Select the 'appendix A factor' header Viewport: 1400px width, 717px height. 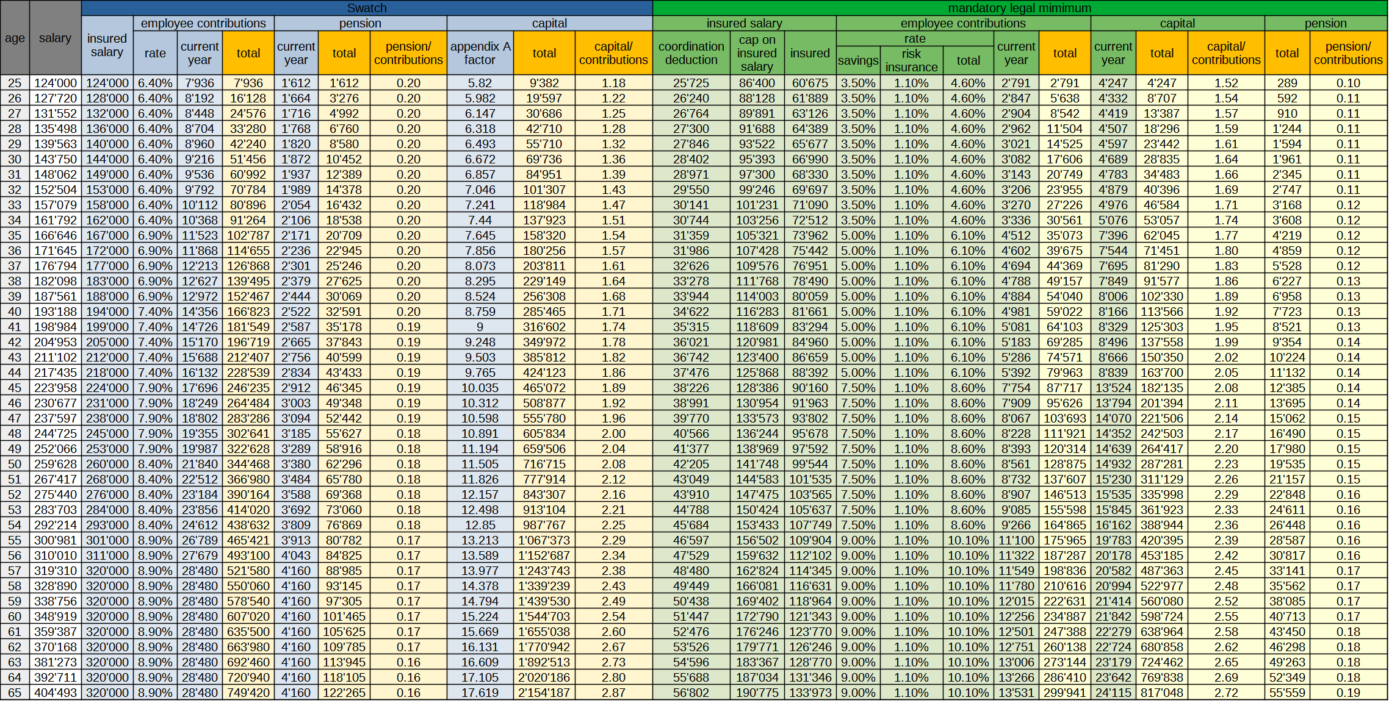click(480, 53)
